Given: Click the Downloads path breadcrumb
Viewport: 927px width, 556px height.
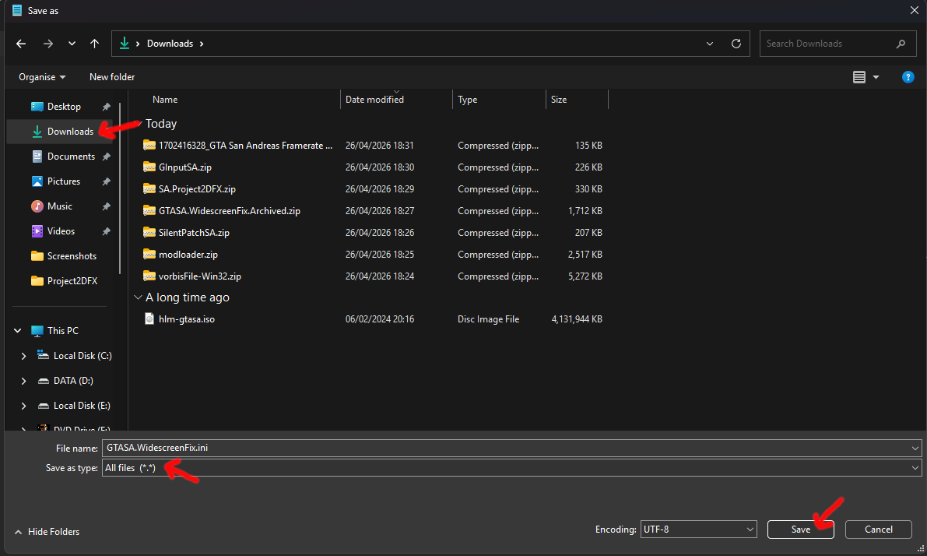Looking at the screenshot, I should point(170,44).
